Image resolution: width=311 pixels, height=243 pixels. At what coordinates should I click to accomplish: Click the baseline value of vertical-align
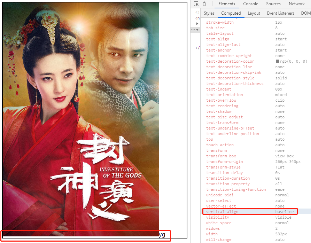(x=284, y=211)
